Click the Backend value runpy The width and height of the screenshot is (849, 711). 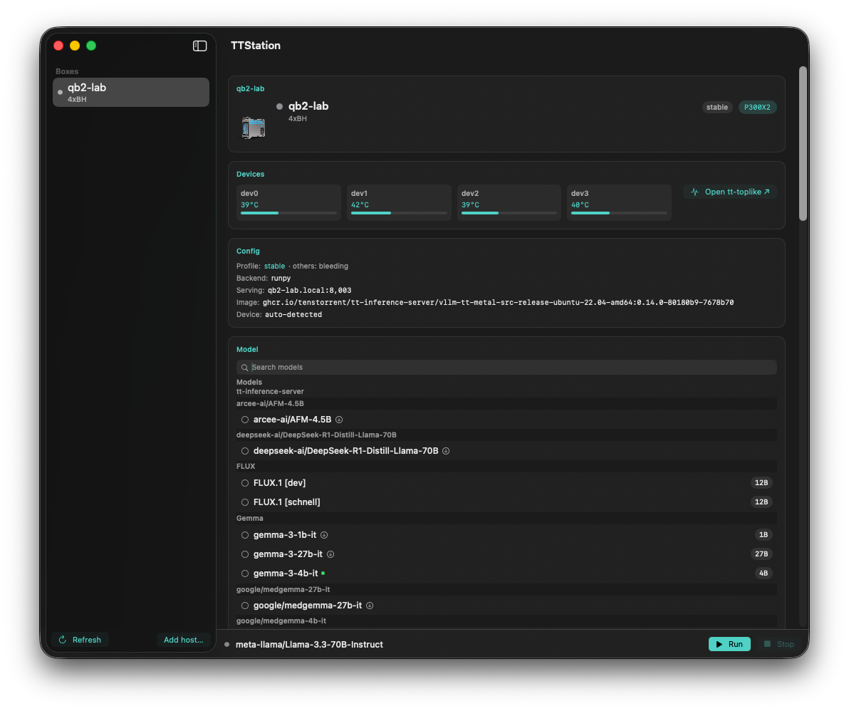tap(281, 279)
